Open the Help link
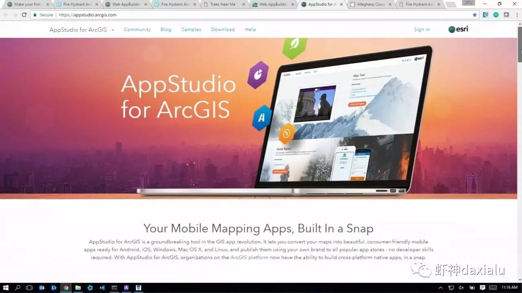Screen dimensions: 522x293 click(250, 30)
